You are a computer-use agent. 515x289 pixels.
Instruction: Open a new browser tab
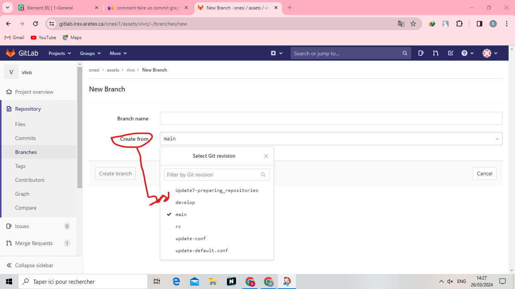[290, 8]
